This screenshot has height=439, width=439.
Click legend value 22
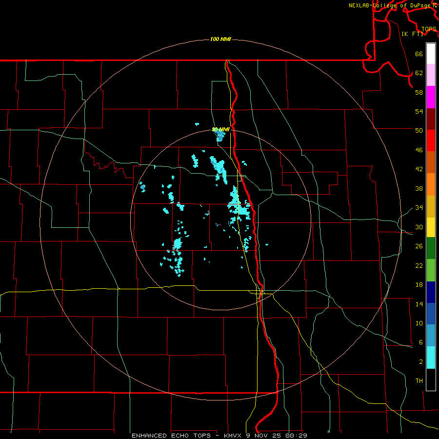pos(419,265)
